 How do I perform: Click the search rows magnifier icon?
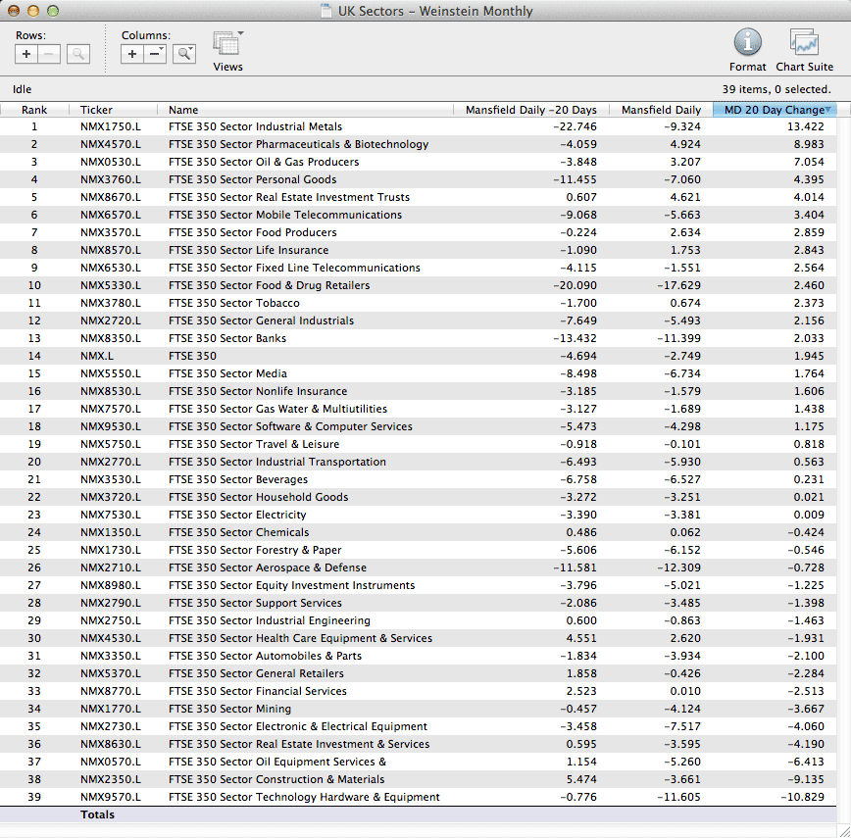[x=78, y=54]
